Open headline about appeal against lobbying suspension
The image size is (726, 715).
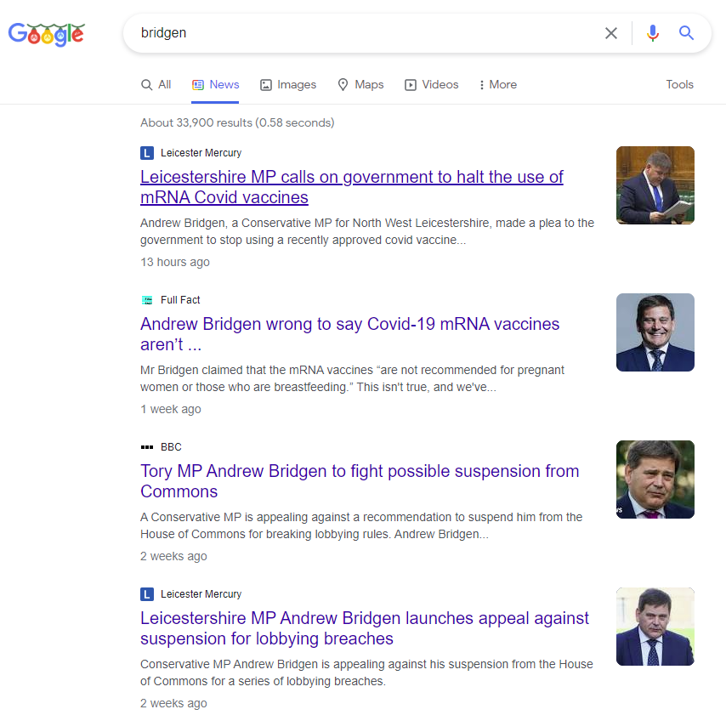365,628
